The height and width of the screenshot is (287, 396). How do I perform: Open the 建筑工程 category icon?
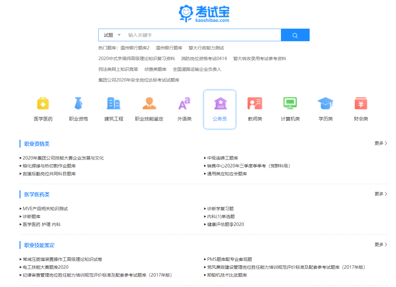(114, 103)
